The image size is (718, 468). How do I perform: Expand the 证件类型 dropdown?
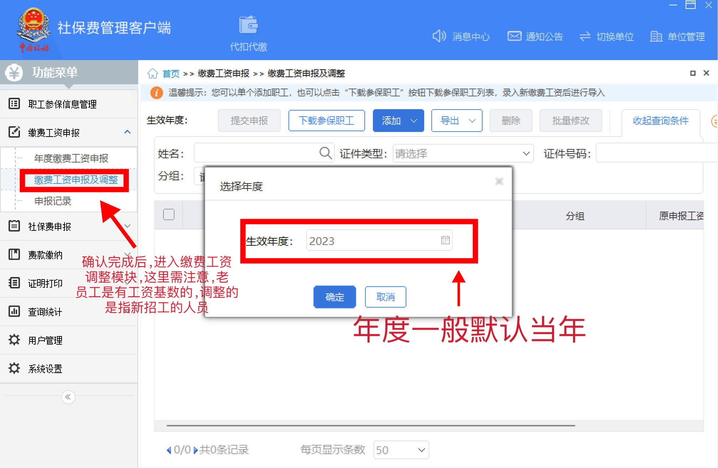click(x=526, y=154)
